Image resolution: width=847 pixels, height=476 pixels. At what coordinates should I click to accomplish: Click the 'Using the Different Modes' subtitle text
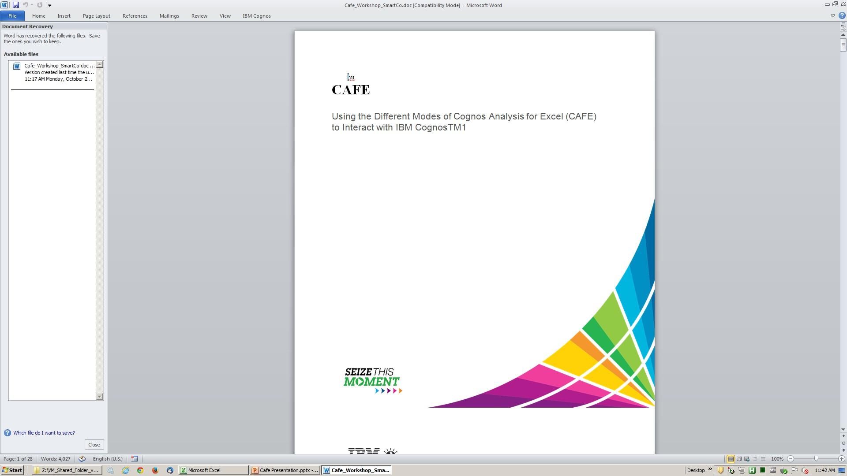(x=464, y=122)
